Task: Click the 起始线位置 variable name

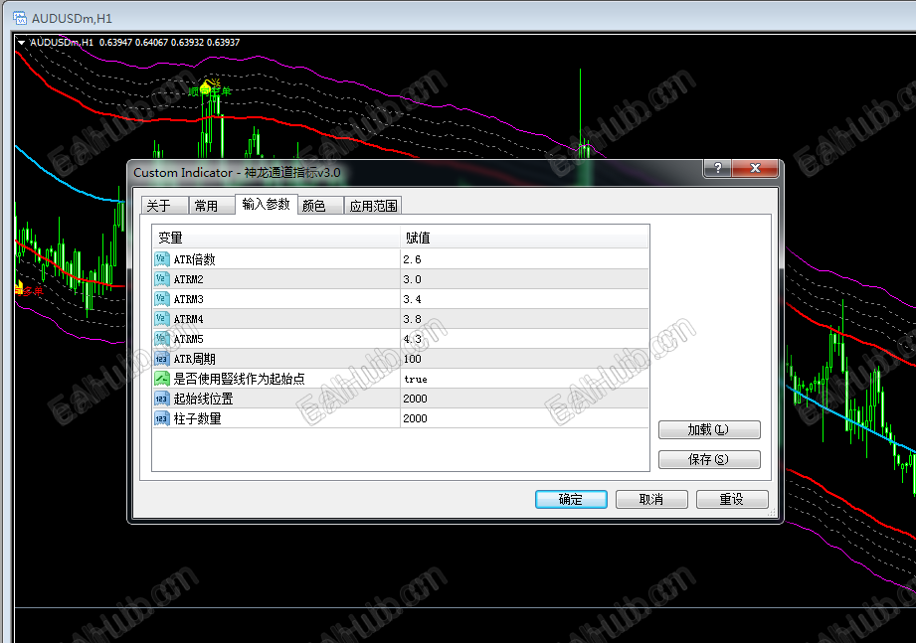Action: tap(203, 399)
